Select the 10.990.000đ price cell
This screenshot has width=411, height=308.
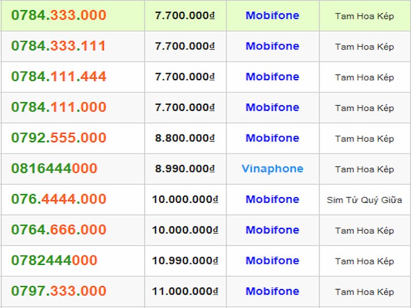[185, 261]
